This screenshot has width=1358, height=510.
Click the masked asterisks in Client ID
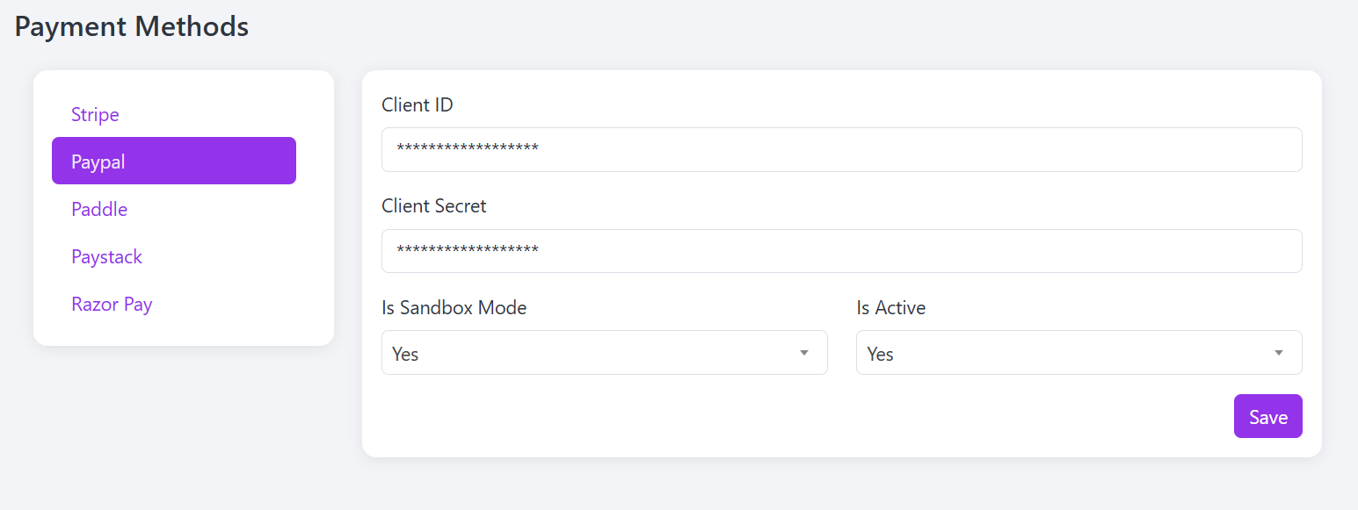[x=468, y=148]
